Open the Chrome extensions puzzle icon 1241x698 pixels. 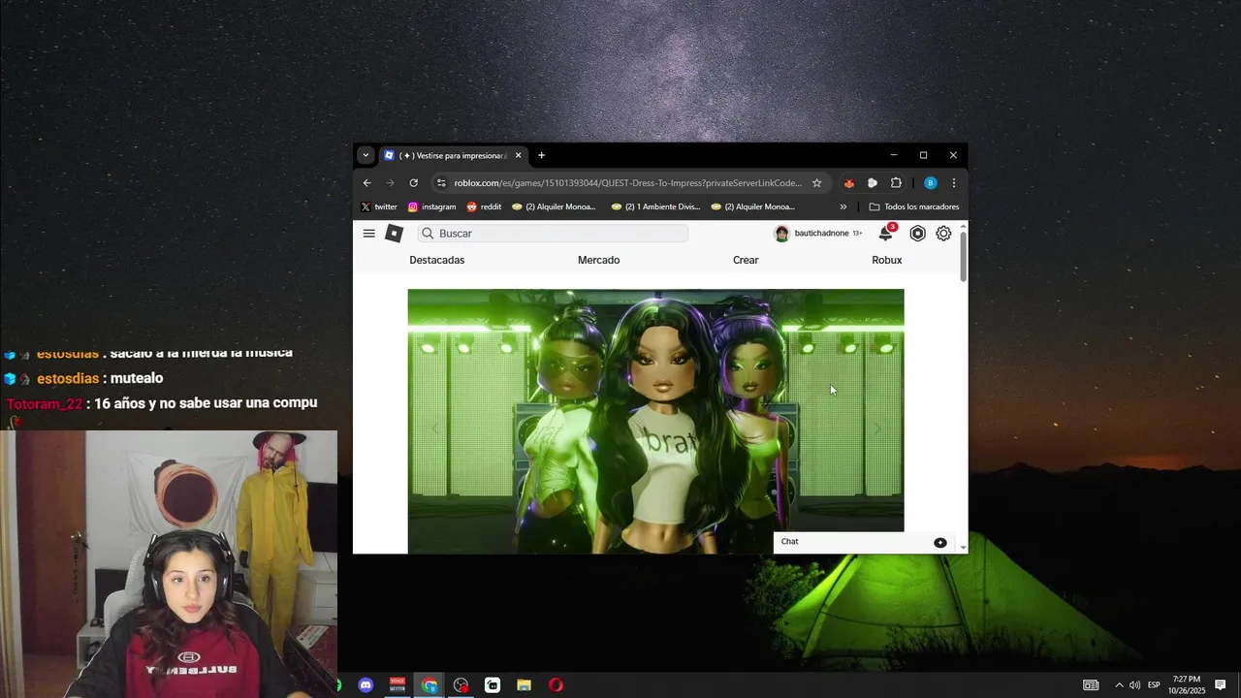pos(896,182)
